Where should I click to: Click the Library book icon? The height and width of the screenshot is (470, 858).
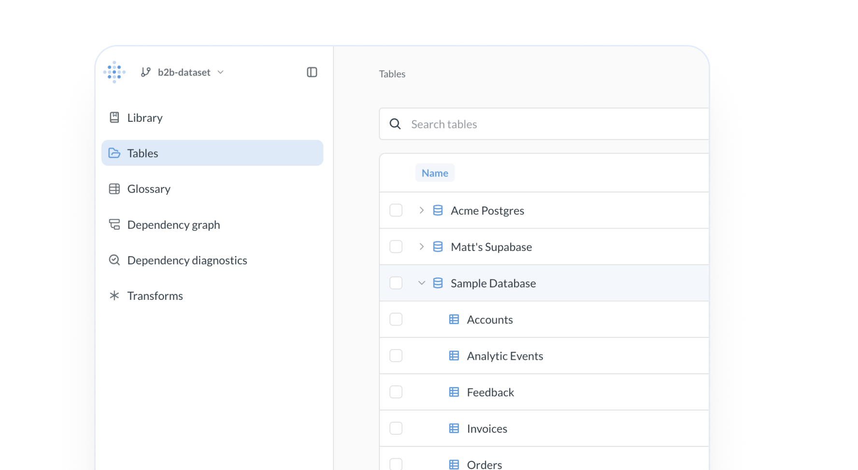pyautogui.click(x=114, y=117)
